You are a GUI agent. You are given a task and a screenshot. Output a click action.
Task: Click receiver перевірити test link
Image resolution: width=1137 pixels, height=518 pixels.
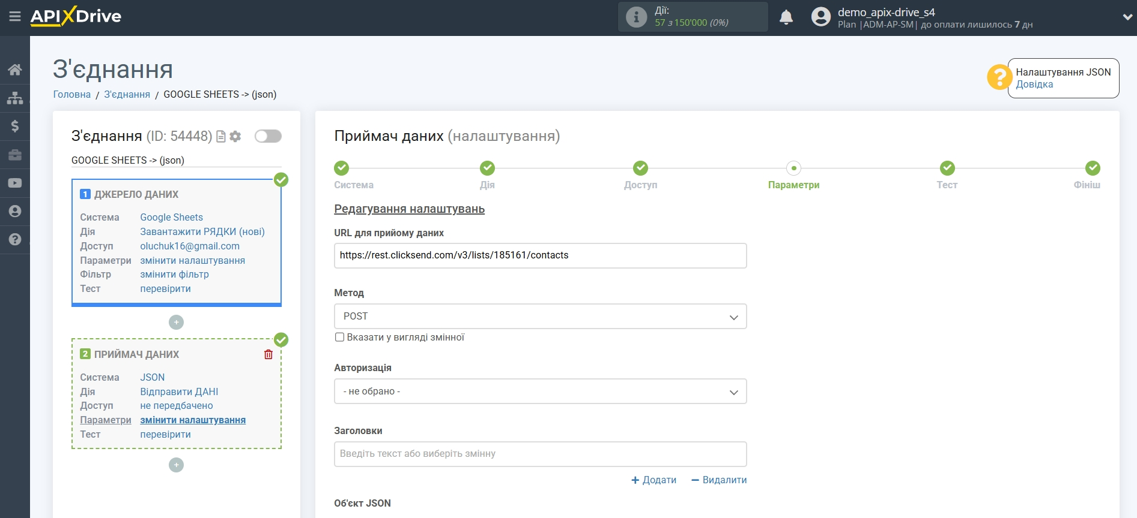point(166,434)
